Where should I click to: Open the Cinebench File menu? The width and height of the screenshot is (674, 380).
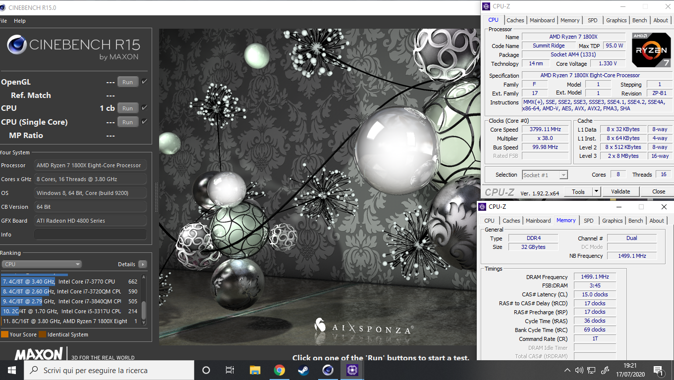[3, 21]
